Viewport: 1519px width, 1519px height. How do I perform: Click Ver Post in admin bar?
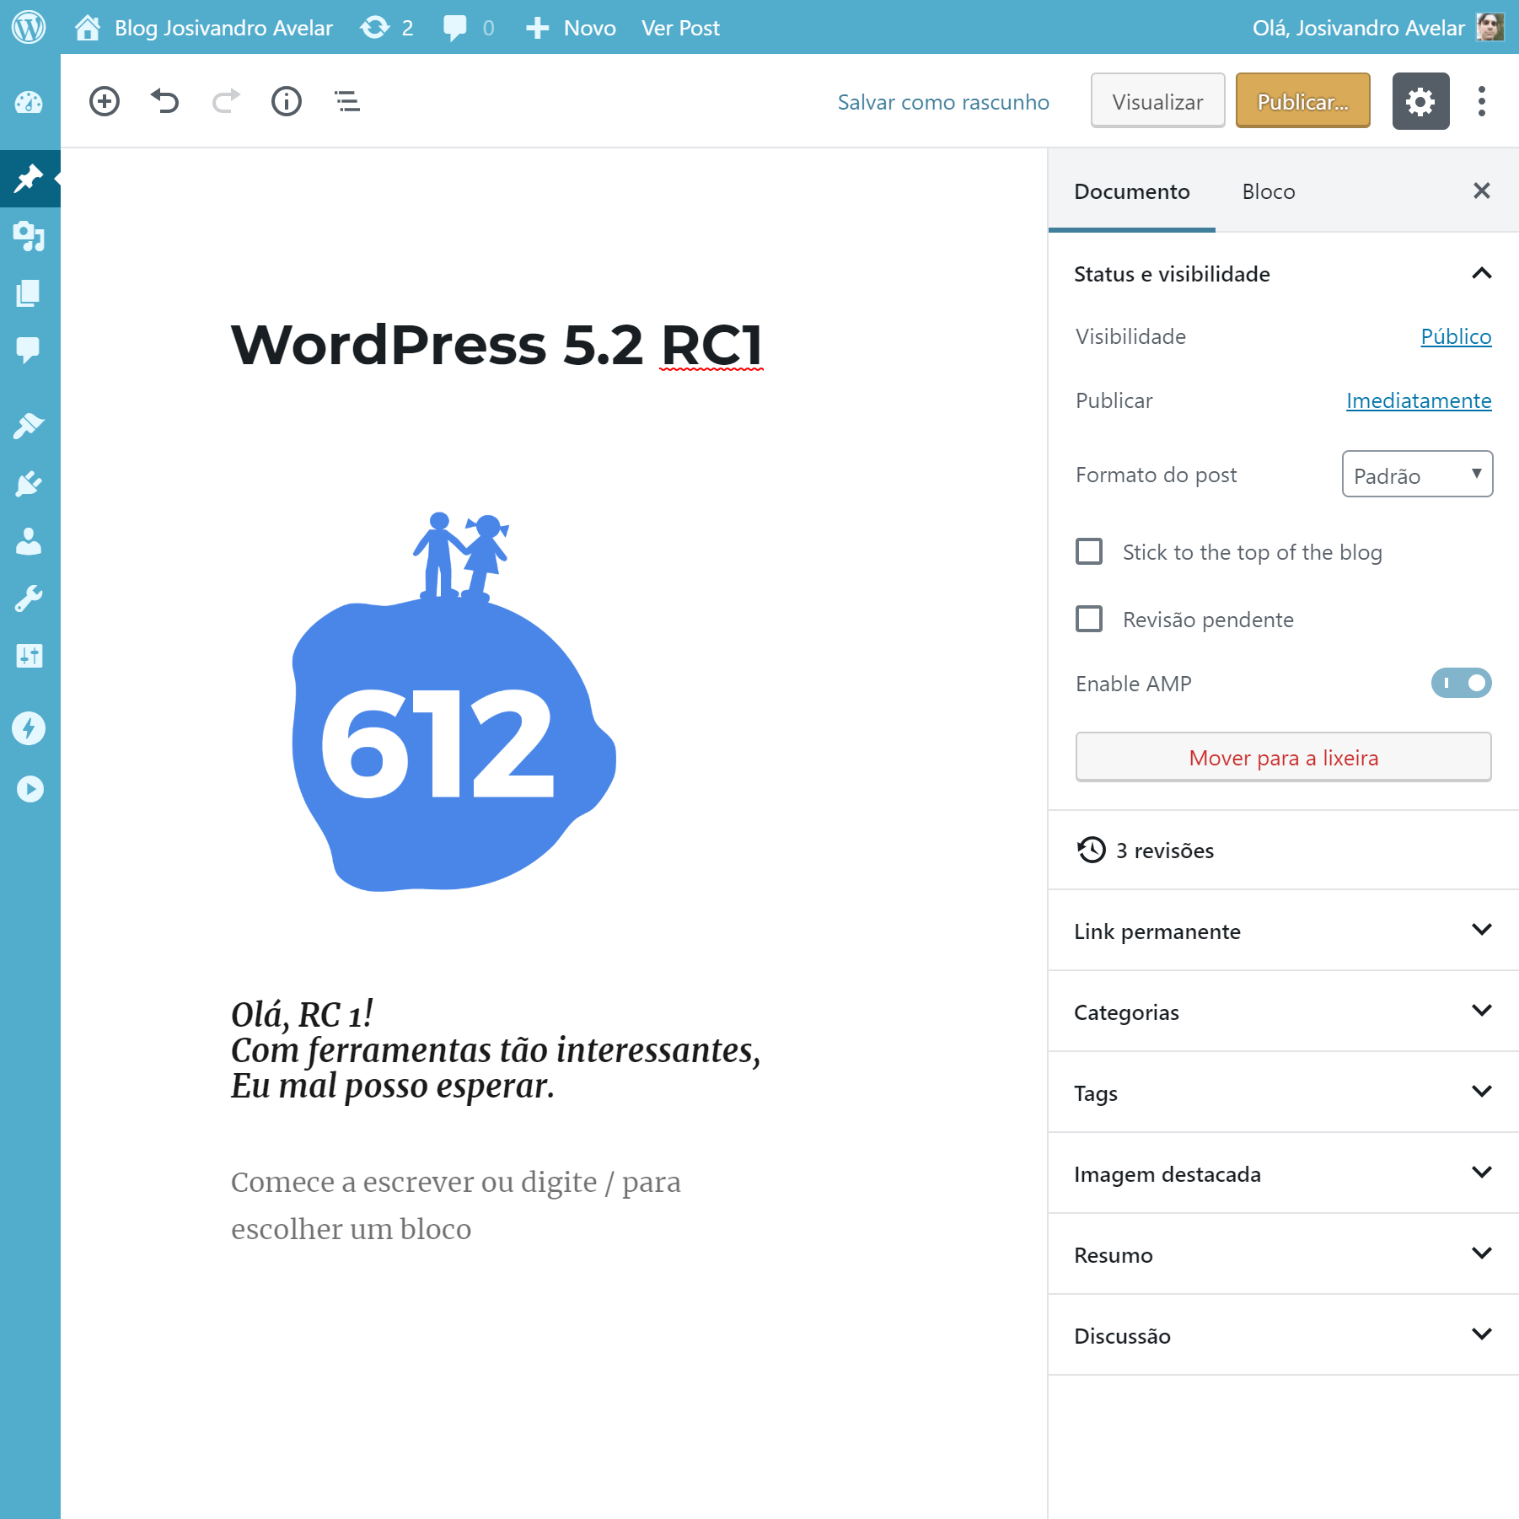click(x=680, y=28)
